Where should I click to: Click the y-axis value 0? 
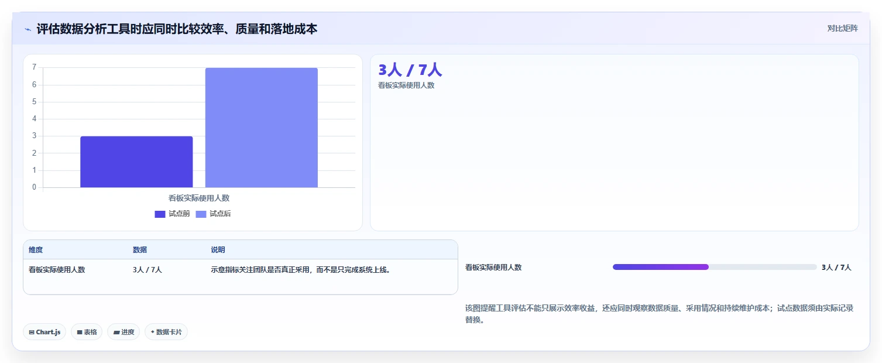35,187
